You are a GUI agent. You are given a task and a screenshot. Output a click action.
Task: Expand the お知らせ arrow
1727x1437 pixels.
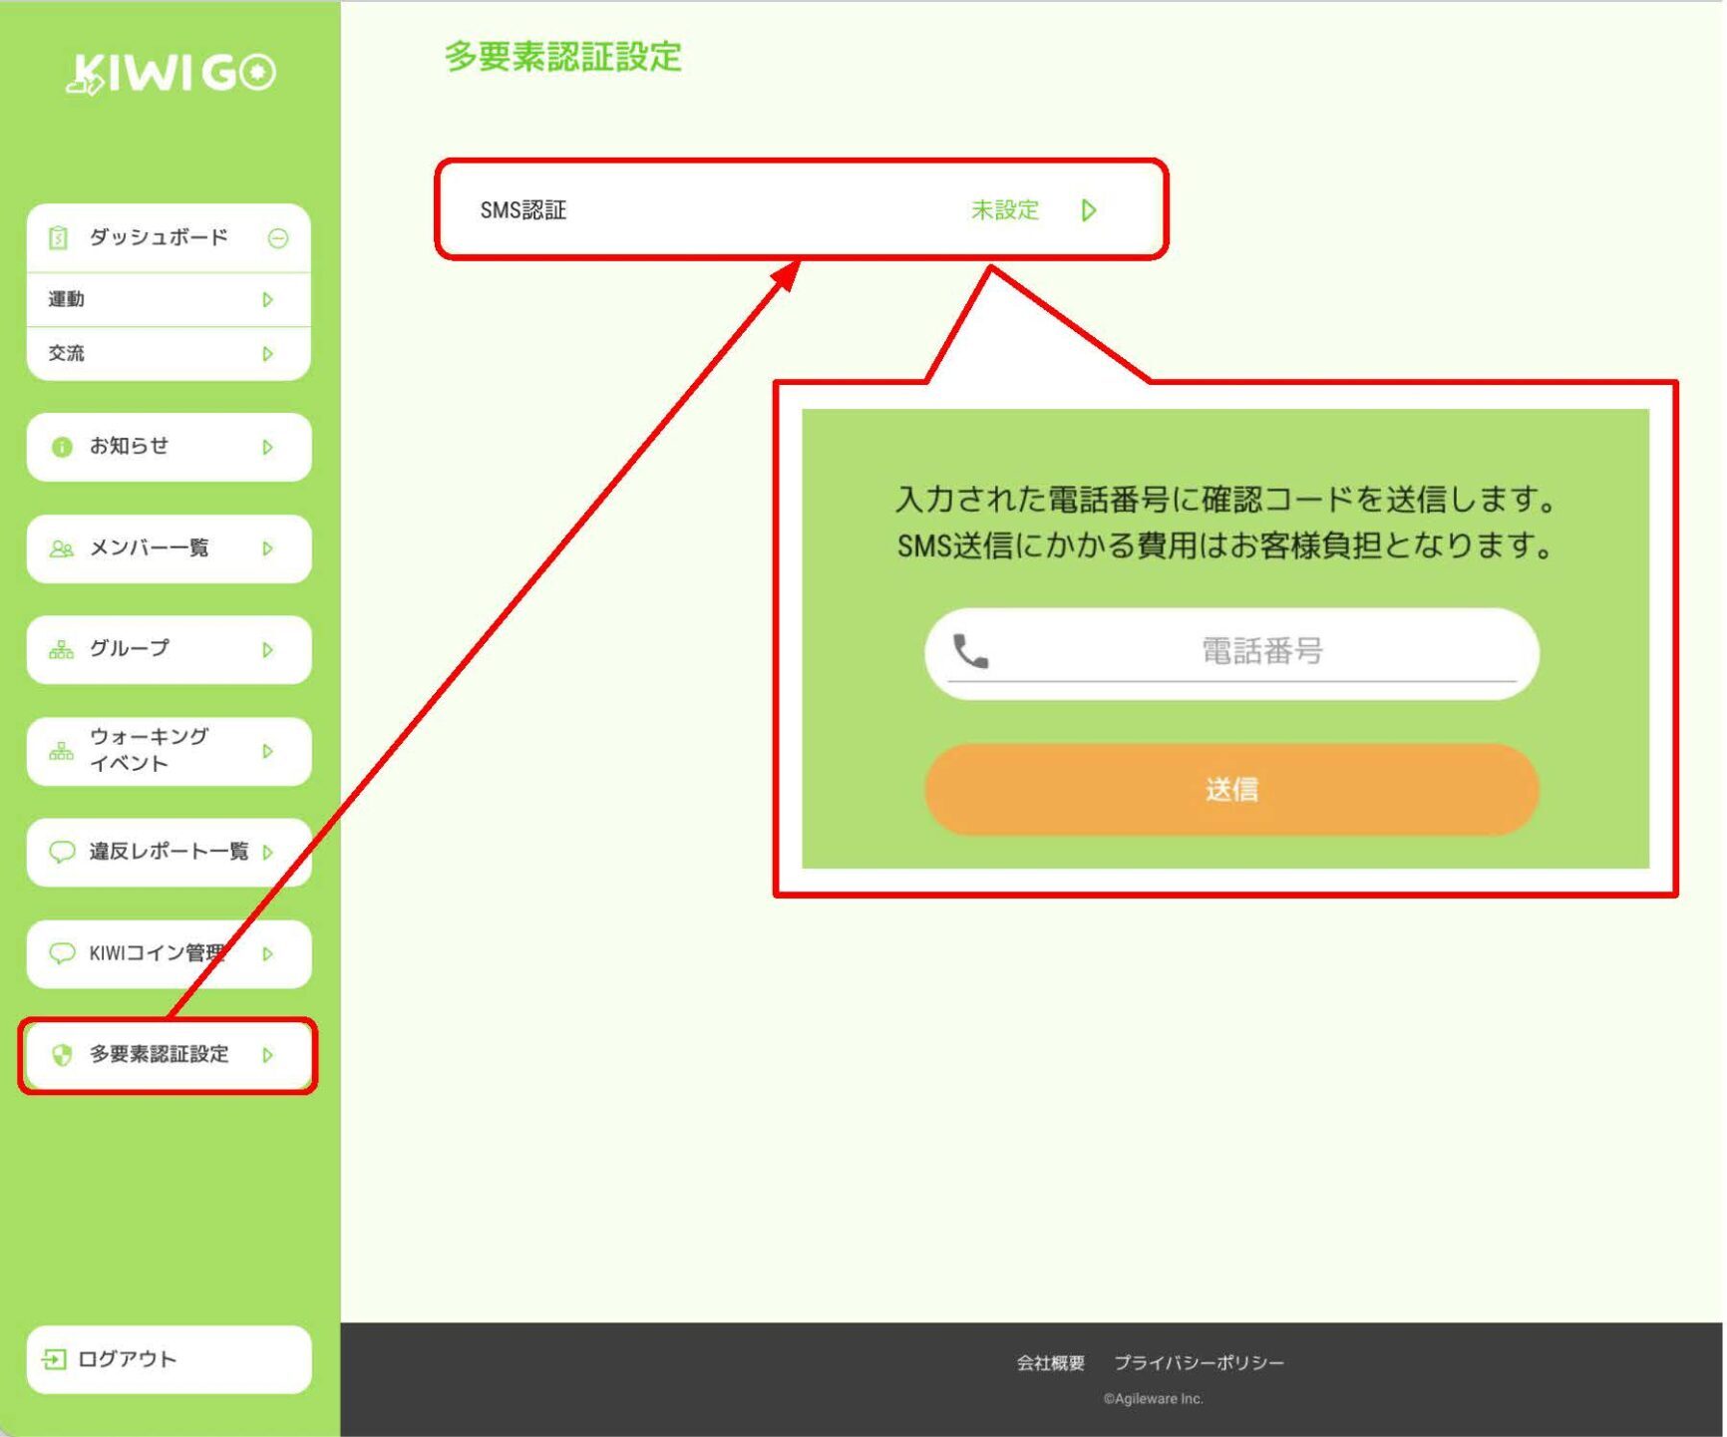point(267,447)
